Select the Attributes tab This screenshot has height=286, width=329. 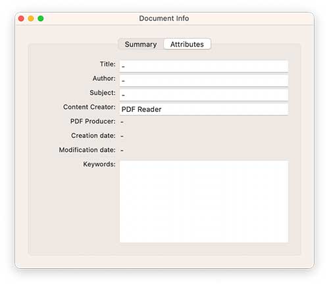[x=187, y=44]
